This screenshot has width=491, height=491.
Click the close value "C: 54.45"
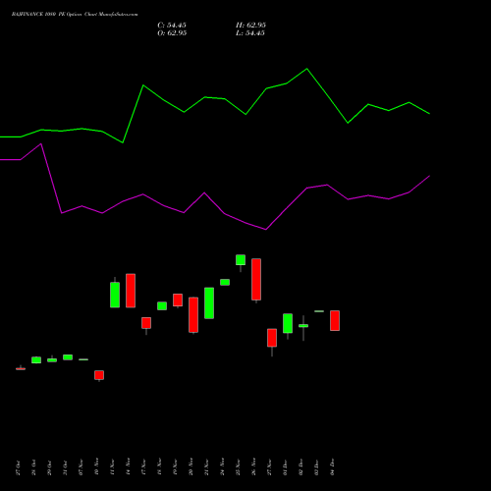click(172, 26)
